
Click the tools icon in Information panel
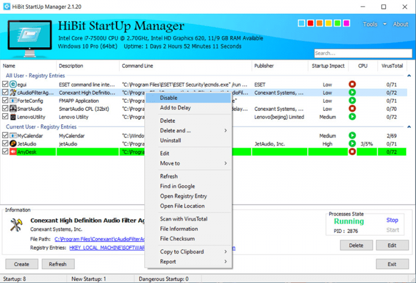[x=16, y=225]
